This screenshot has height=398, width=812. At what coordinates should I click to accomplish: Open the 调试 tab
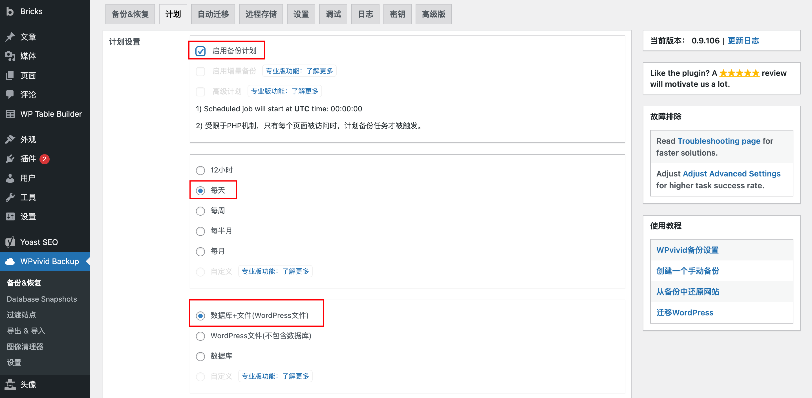(x=333, y=14)
